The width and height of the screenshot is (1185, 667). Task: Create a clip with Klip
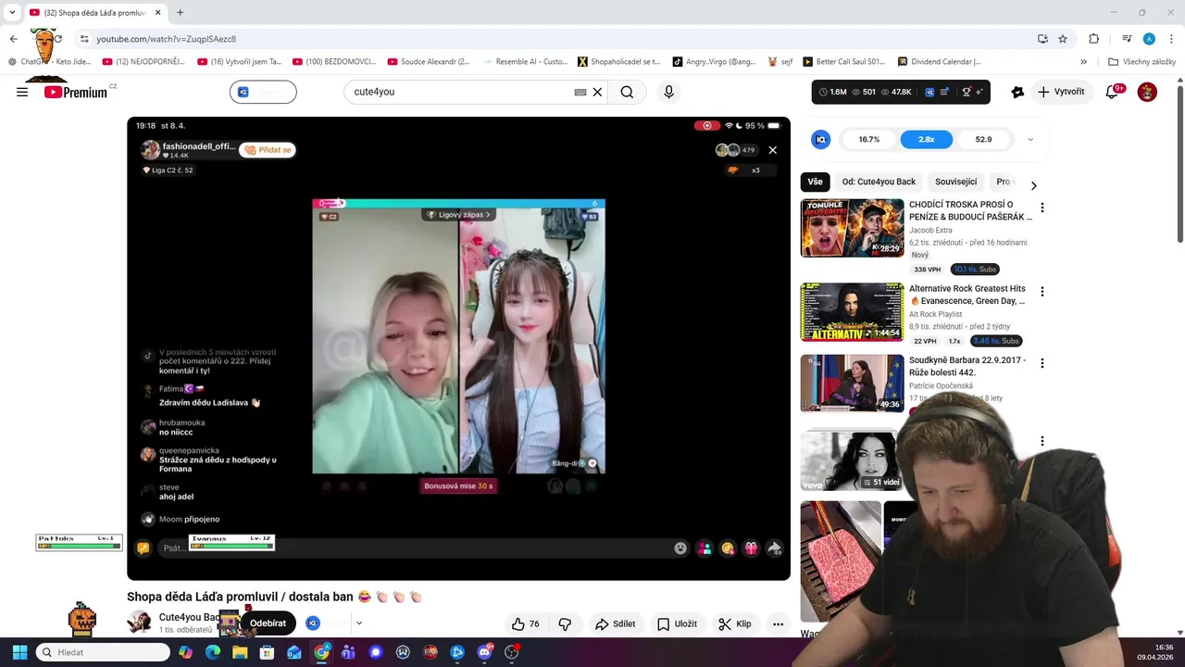[735, 623]
